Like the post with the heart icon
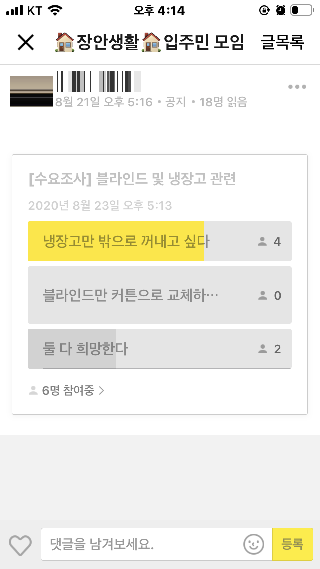 [x=20, y=544]
